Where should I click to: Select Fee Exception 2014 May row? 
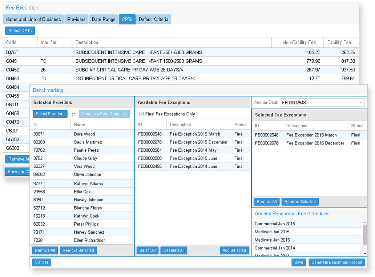pos(193,150)
